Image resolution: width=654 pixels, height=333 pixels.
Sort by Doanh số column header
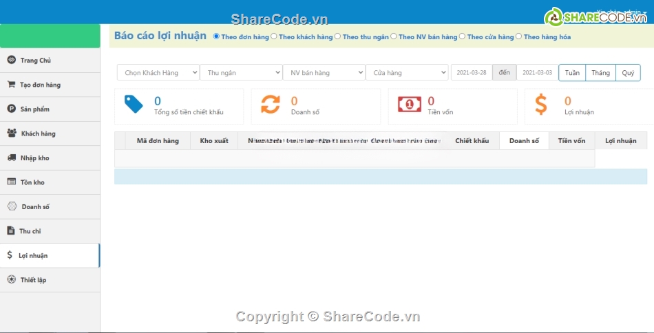pos(524,141)
